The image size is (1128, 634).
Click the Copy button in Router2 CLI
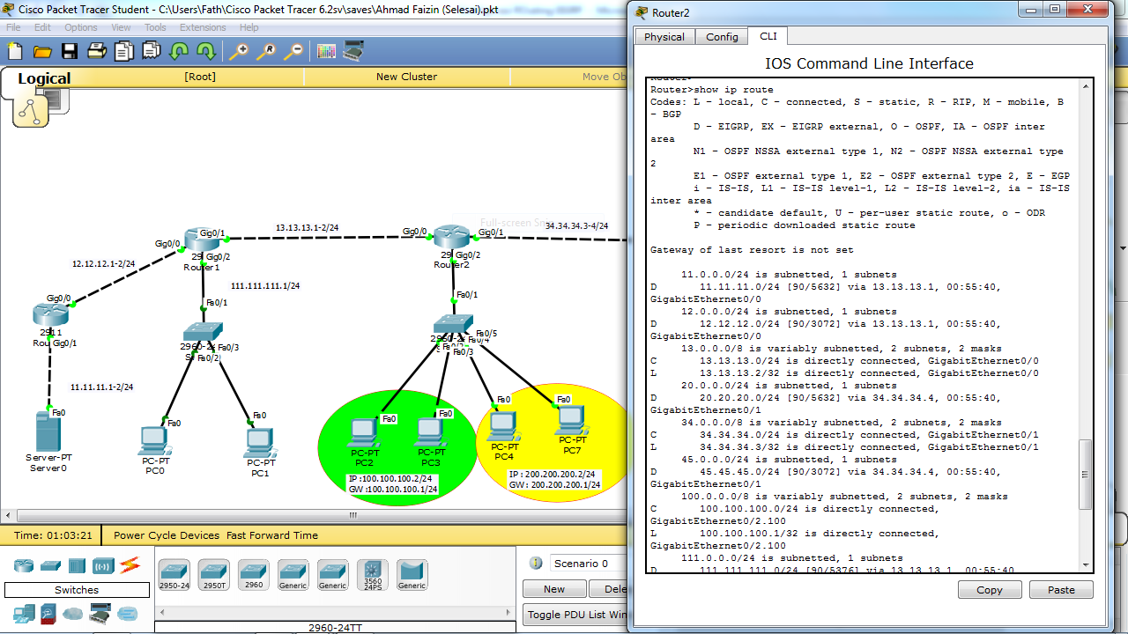(x=990, y=590)
